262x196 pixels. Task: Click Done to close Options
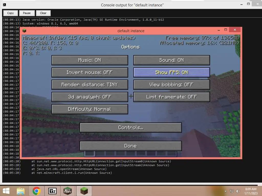(131, 146)
